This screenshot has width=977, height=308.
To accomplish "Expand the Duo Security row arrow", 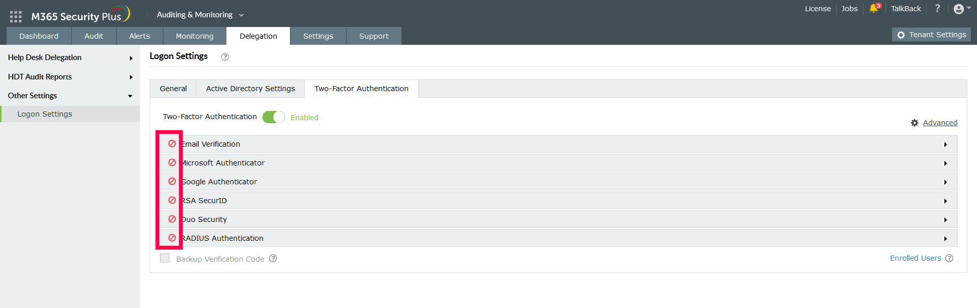I will pos(945,220).
